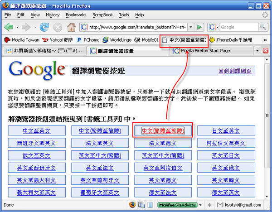Open the list all tabs dropdown
Viewport: 272px width, 212px height.
[257, 51]
